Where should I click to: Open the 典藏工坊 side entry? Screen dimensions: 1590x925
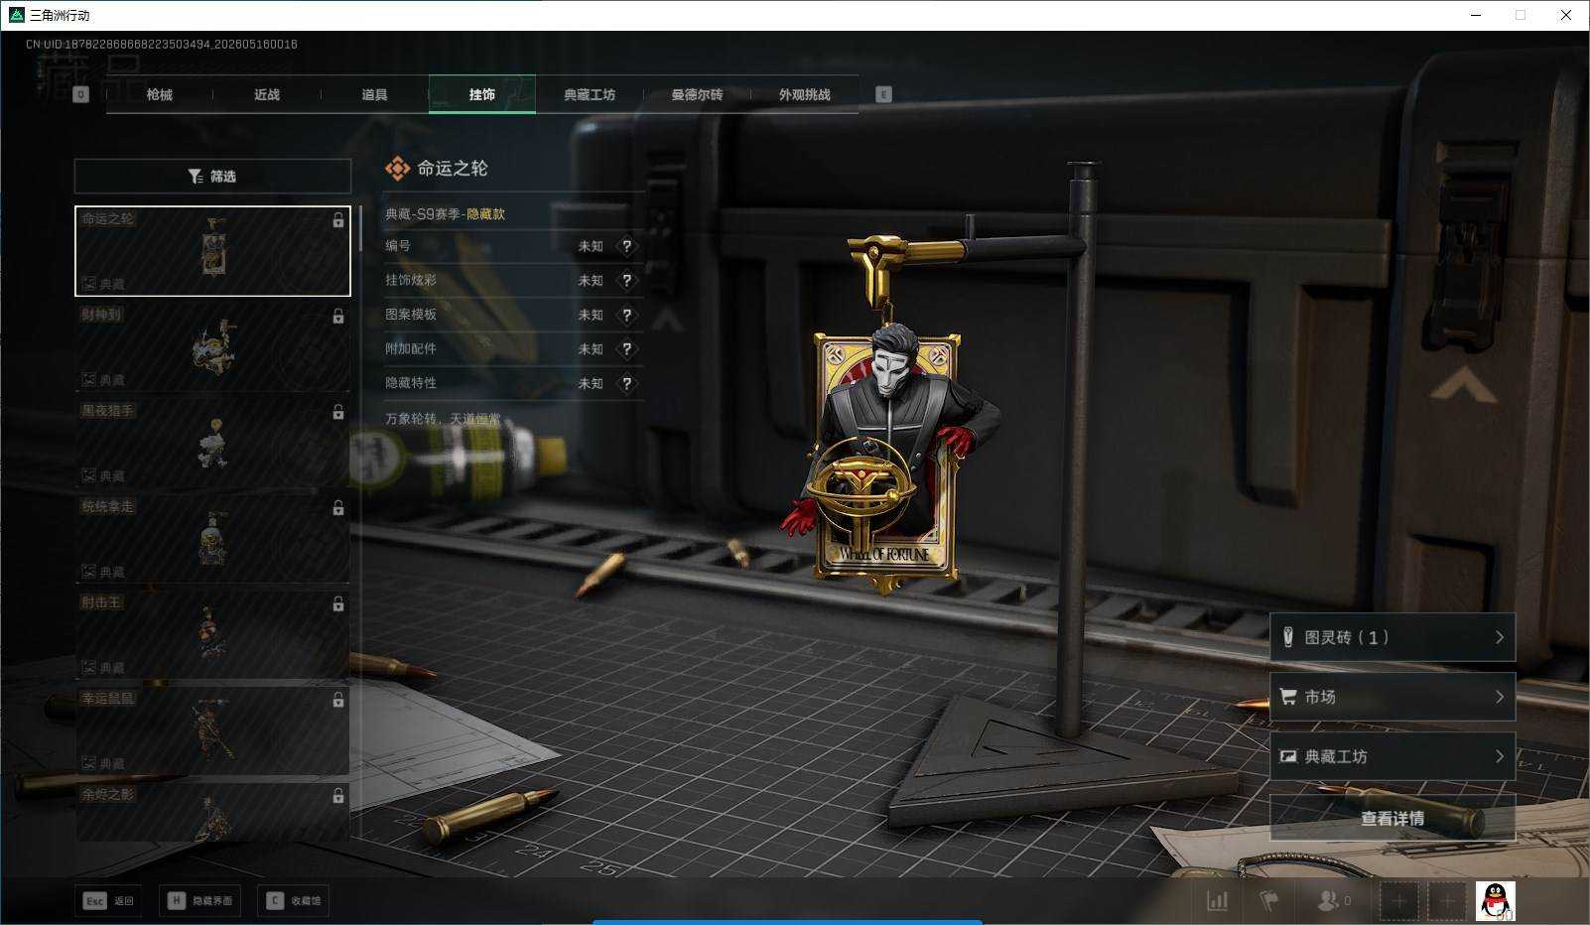[1392, 756]
